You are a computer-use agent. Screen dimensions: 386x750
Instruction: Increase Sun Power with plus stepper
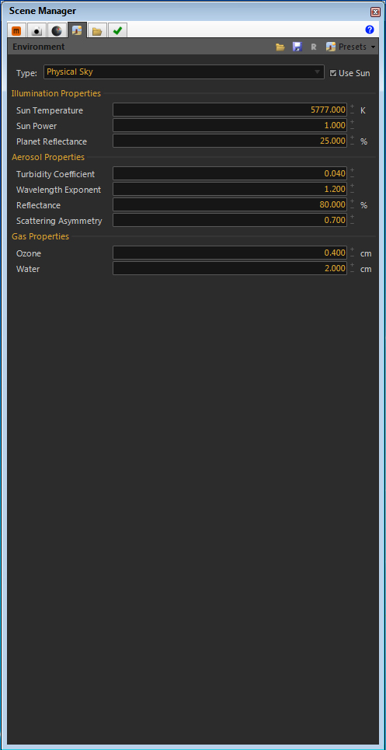pos(352,122)
